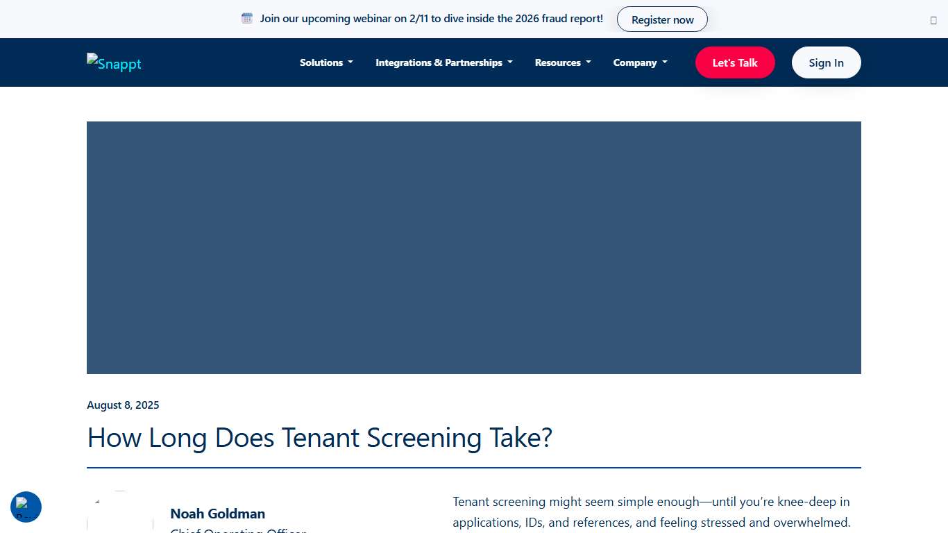Click the calendar icon beside the webinar announcement

coord(246,18)
